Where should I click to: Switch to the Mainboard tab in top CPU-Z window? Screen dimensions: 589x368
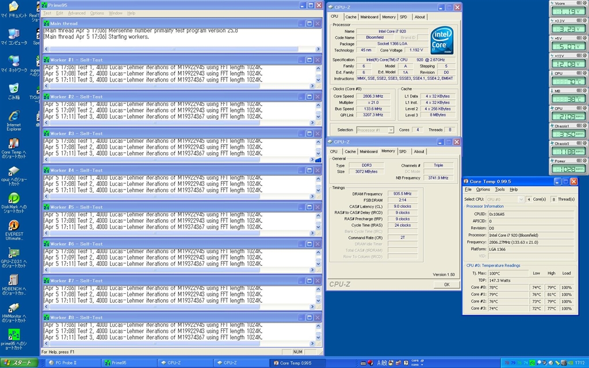369,17
